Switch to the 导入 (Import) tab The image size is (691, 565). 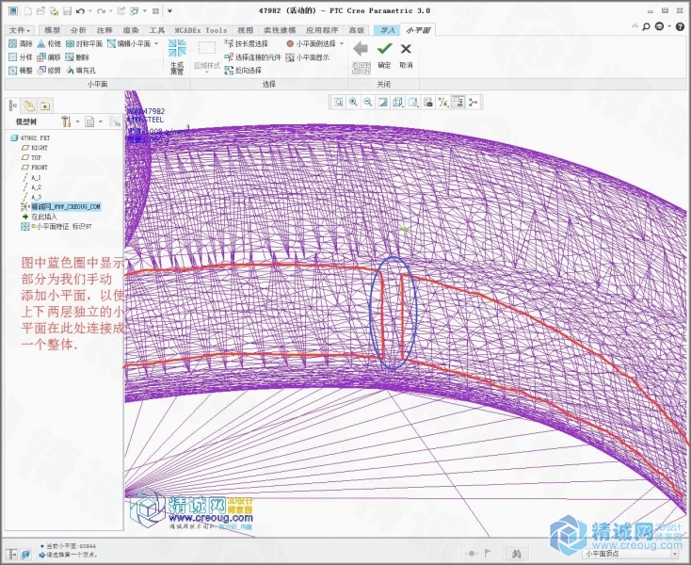pos(387,30)
